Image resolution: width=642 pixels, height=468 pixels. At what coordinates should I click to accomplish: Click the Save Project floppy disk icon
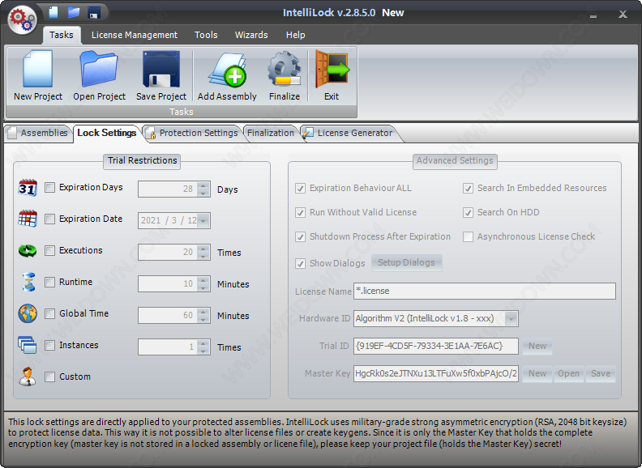[x=161, y=69]
